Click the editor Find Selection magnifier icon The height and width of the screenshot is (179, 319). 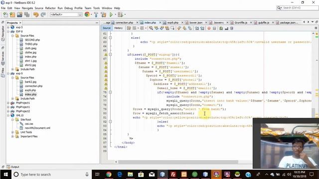pos(151,28)
